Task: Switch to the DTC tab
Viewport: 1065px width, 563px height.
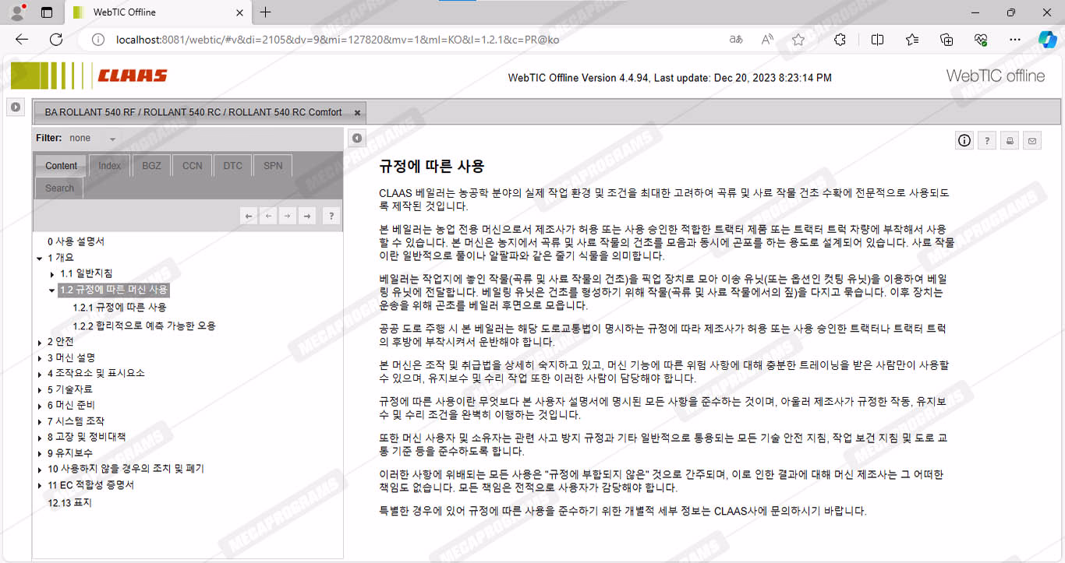Action: click(x=232, y=166)
